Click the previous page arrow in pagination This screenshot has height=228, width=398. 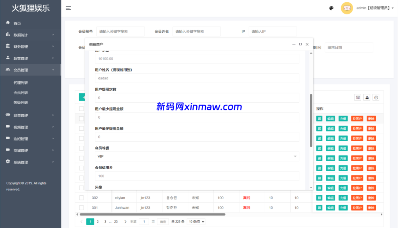tap(82, 222)
